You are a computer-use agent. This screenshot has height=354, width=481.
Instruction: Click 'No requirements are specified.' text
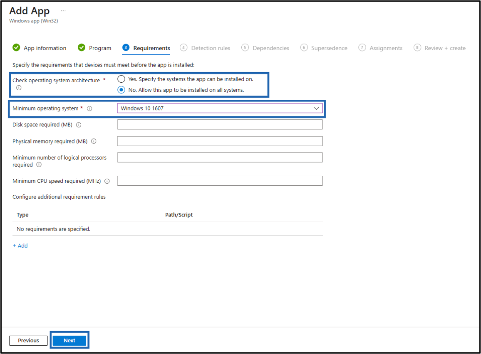pyautogui.click(x=53, y=229)
